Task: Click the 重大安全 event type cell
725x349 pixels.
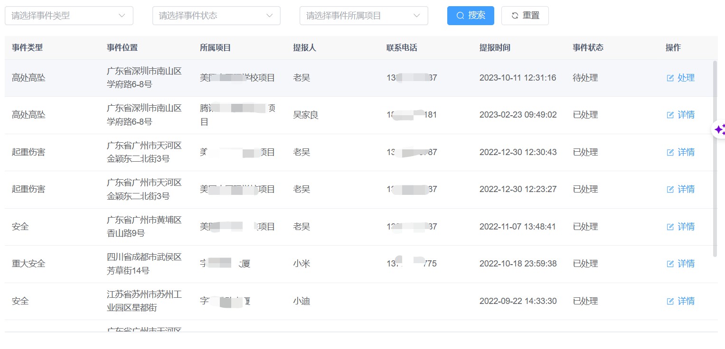Action: click(x=28, y=264)
